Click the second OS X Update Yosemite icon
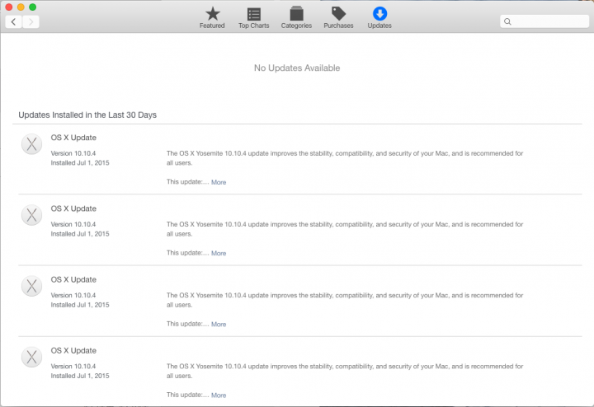The width and height of the screenshot is (594, 407). [x=32, y=215]
